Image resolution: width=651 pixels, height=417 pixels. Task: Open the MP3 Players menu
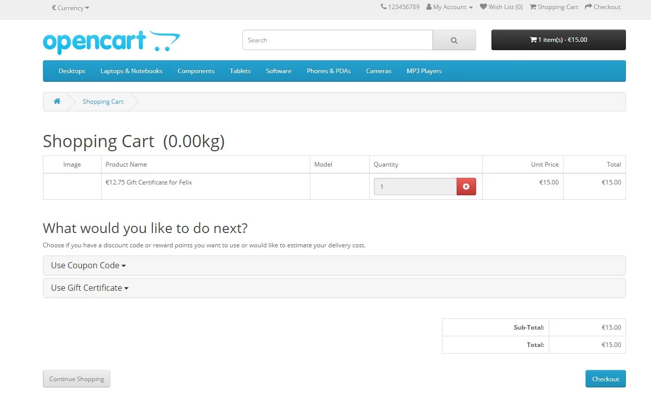[424, 71]
